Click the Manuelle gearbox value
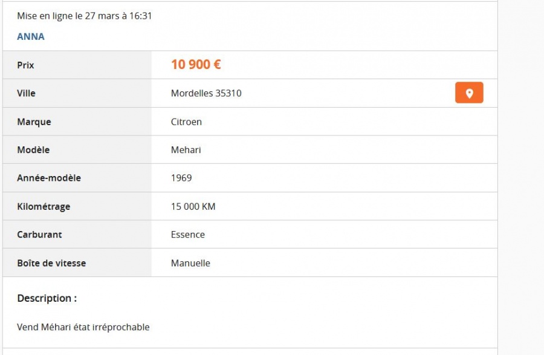 click(190, 263)
